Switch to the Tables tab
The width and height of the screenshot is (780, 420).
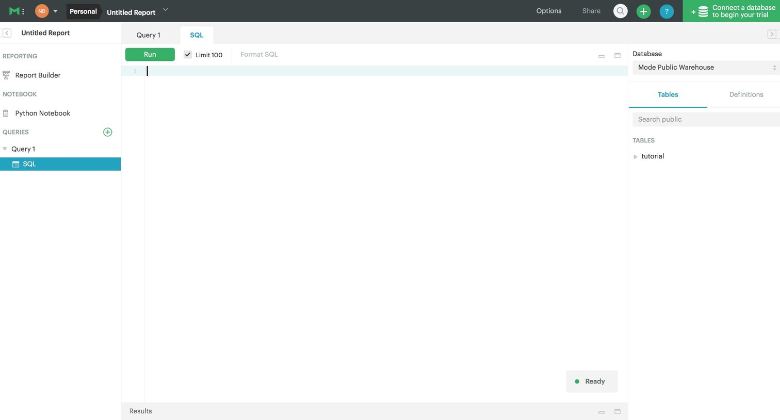(668, 95)
